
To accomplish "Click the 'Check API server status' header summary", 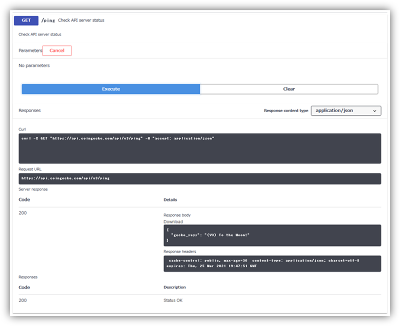I will click(x=81, y=20).
